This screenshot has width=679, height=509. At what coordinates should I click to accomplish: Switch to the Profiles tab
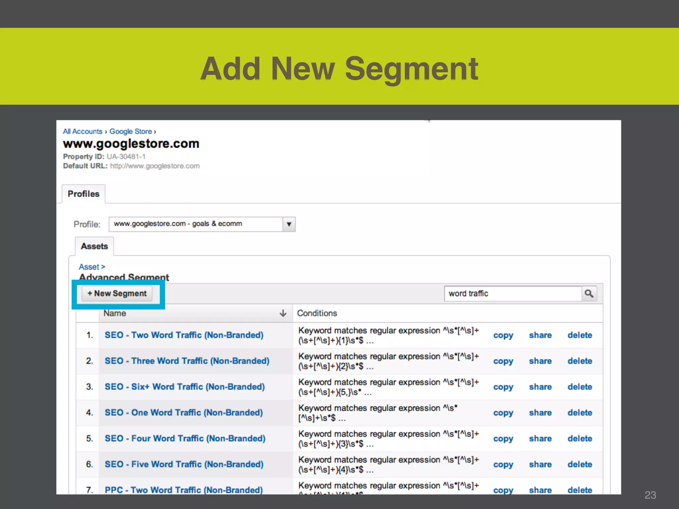click(x=84, y=194)
